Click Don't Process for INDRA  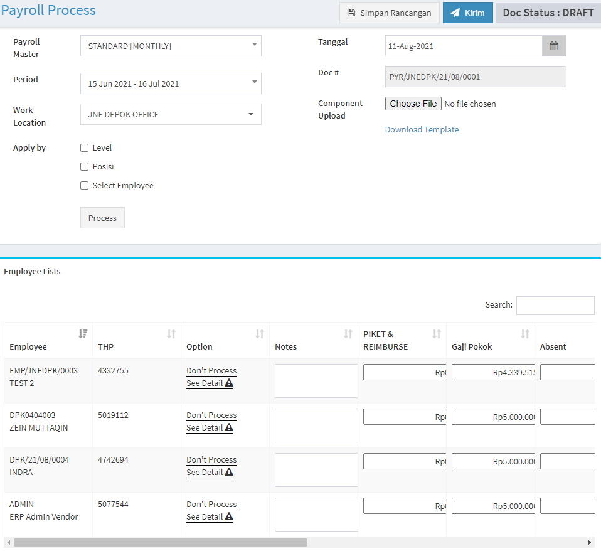click(x=211, y=459)
